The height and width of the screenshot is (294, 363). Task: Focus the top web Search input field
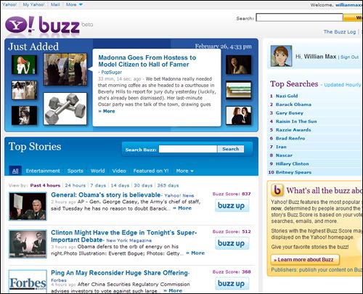click(299, 17)
